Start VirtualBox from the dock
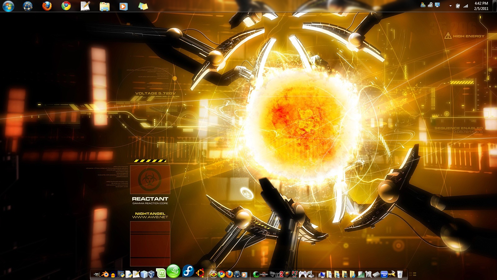 point(152,275)
